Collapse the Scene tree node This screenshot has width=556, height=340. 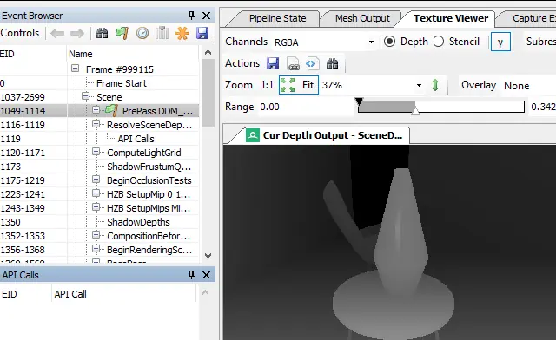[x=85, y=96]
